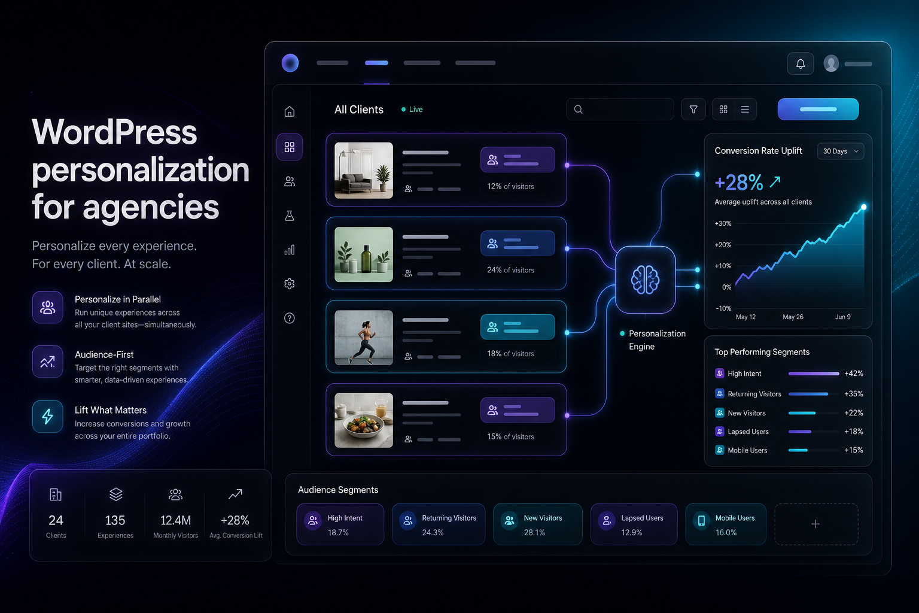Image resolution: width=919 pixels, height=613 pixels.
Task: Click the Live status indicator
Action: coord(412,110)
